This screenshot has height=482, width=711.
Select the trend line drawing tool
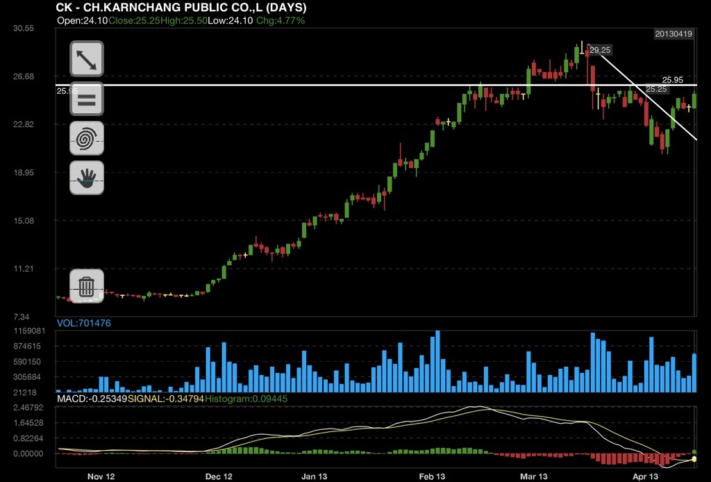click(87, 59)
